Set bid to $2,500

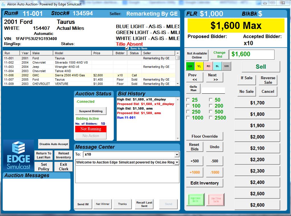[x=257, y=194]
